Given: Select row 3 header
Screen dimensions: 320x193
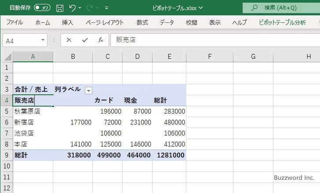Looking at the screenshot, I should point(7,89).
